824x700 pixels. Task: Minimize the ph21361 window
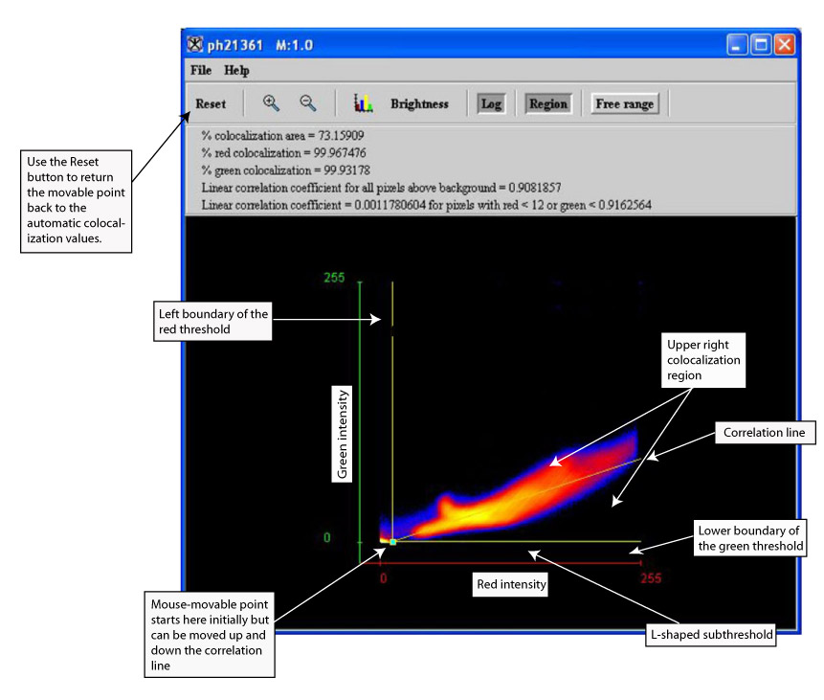pyautogui.click(x=737, y=45)
